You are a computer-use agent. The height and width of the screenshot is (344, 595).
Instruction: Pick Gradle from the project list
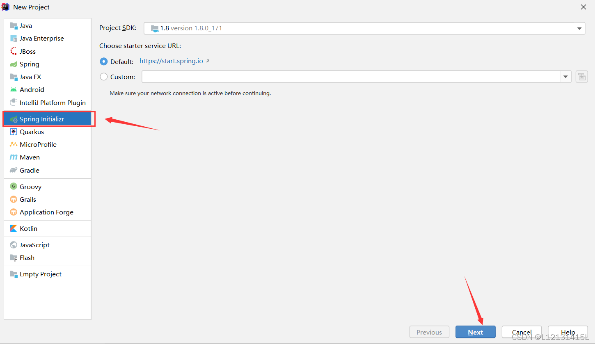tap(48, 170)
